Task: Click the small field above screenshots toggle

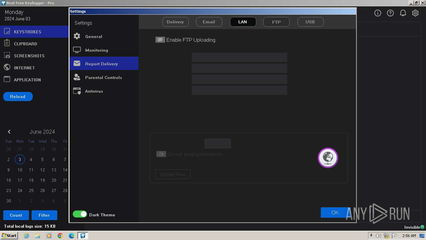Action: [x=218, y=144]
